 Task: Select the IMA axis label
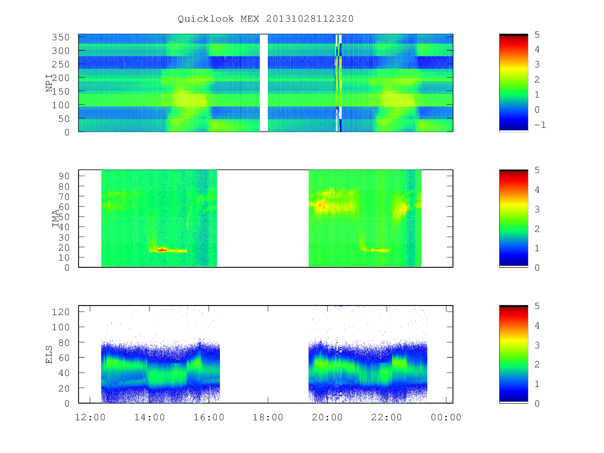click(55, 218)
